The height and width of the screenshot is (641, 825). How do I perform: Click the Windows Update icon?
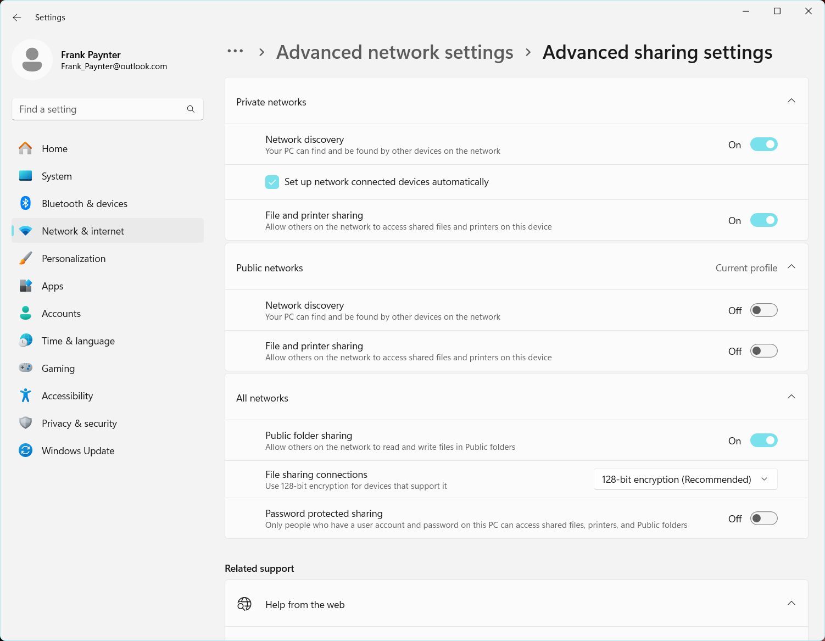coord(25,450)
